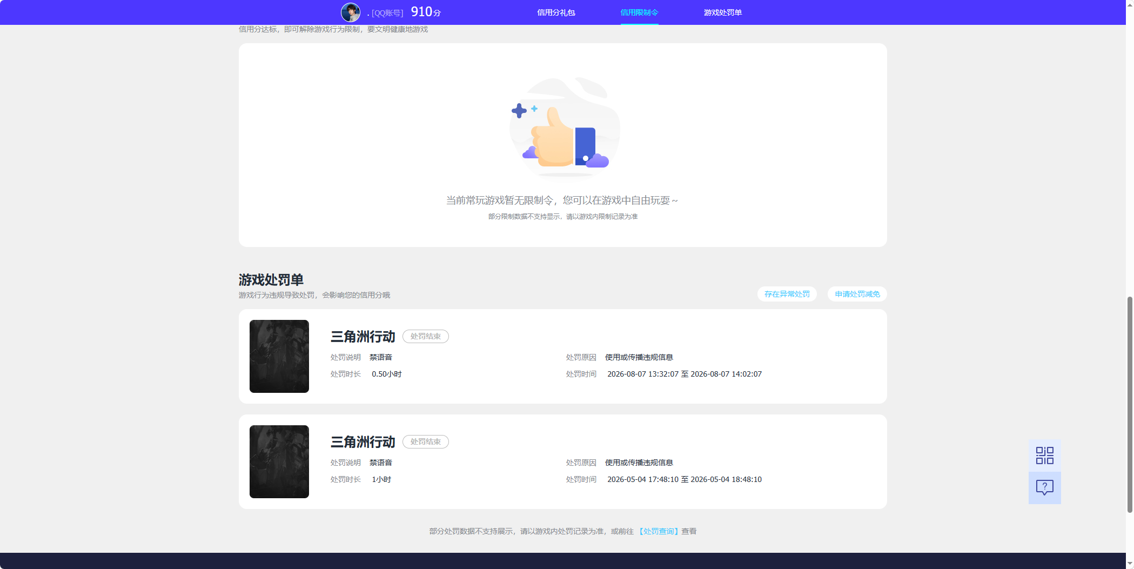The width and height of the screenshot is (1134, 569).
Task: Open the 【处罚查询】 link
Action: pos(659,531)
